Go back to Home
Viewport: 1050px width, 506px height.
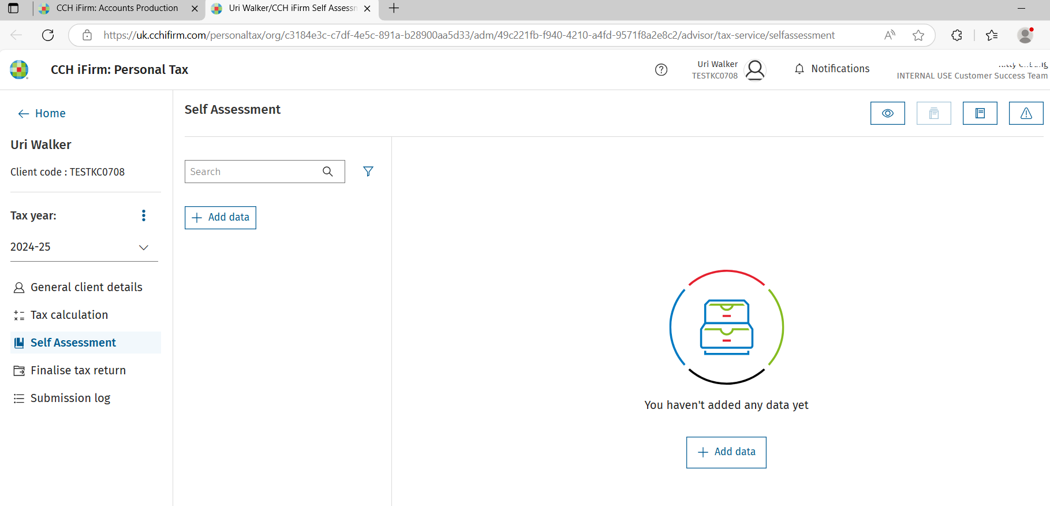(x=42, y=113)
